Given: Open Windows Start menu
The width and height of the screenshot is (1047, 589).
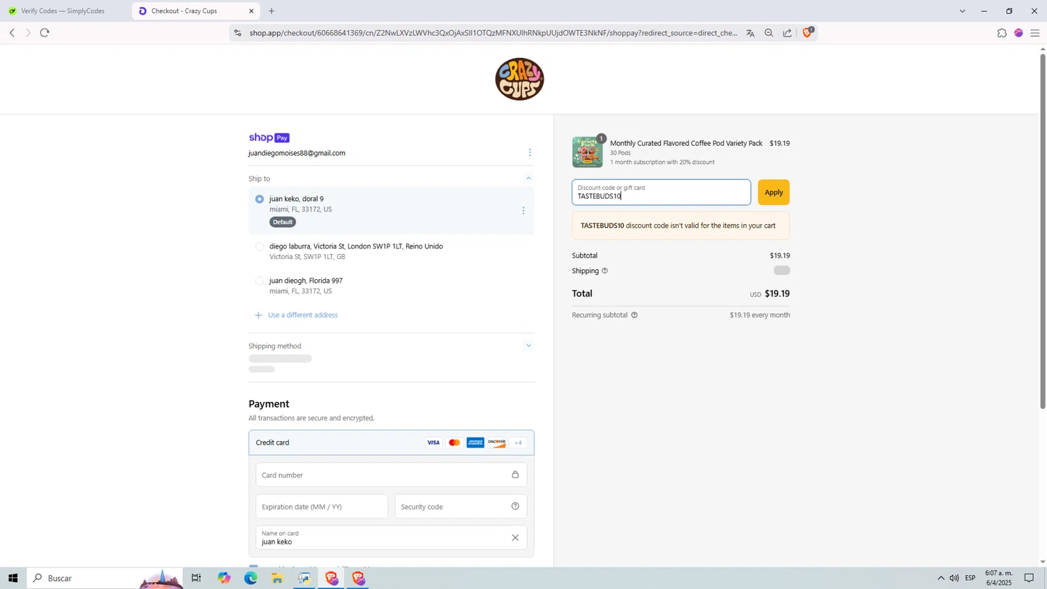Looking at the screenshot, I should [13, 578].
